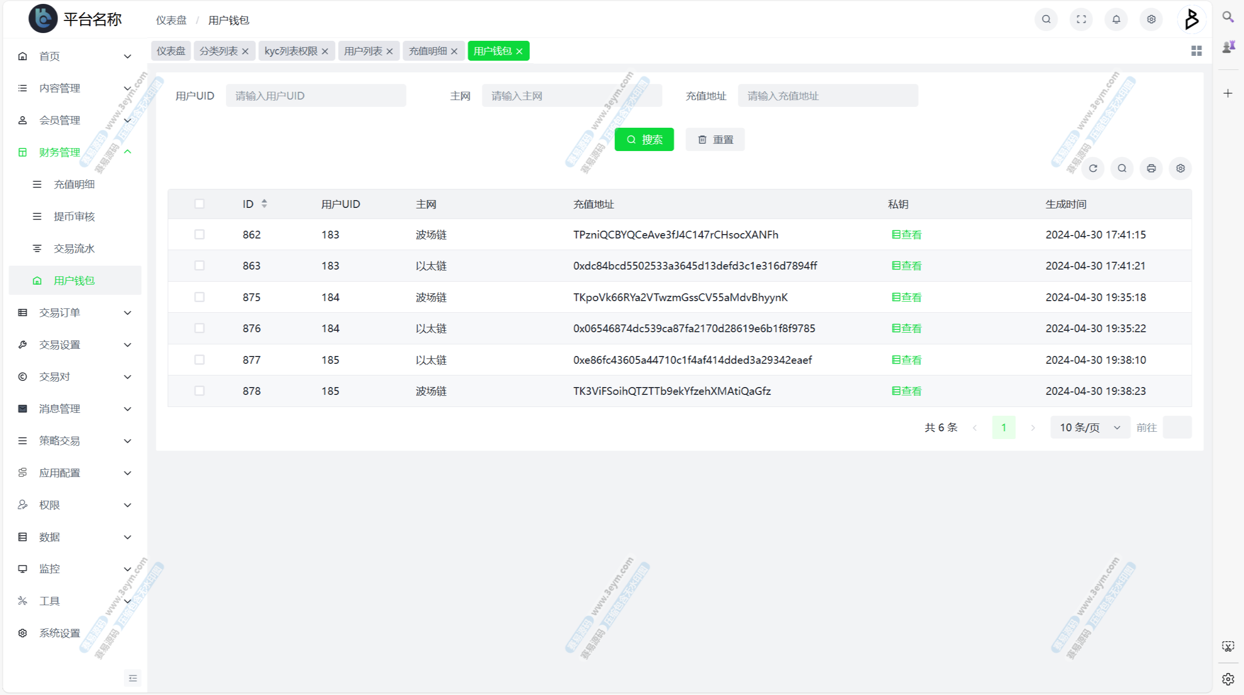Check the select-all checkbox in header
This screenshot has width=1244, height=695.
199,204
